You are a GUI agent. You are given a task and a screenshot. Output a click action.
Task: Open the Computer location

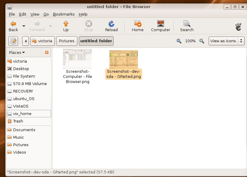(x=160, y=26)
